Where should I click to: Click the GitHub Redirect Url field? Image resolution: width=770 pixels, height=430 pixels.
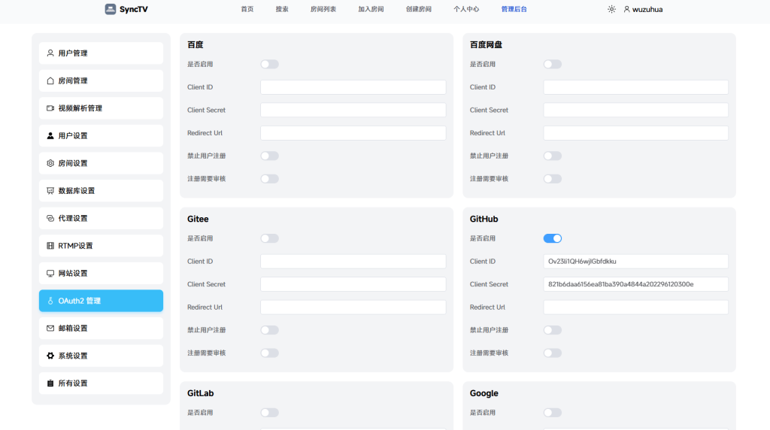tap(636, 307)
